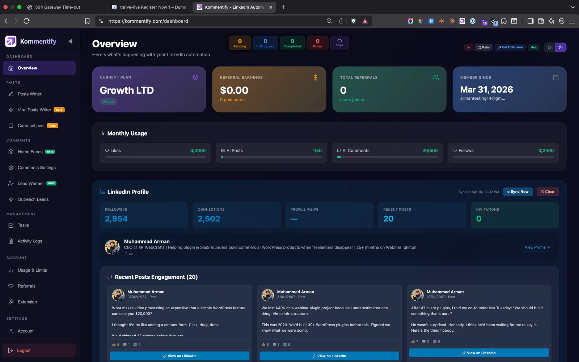Click the AI Posts usage progress bar
This screenshot has width=579, height=362.
point(271,157)
